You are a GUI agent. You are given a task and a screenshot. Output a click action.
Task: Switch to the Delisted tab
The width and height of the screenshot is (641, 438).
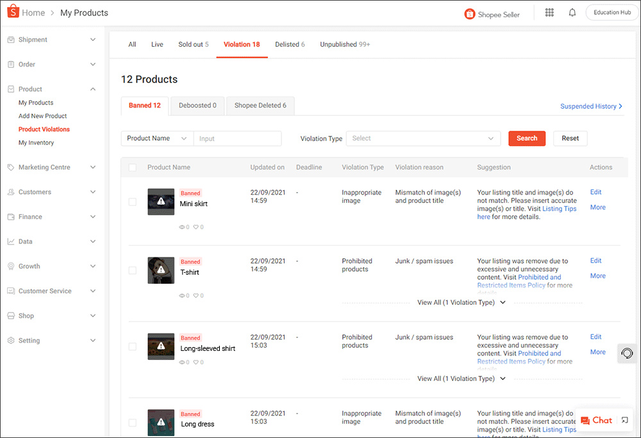click(290, 44)
